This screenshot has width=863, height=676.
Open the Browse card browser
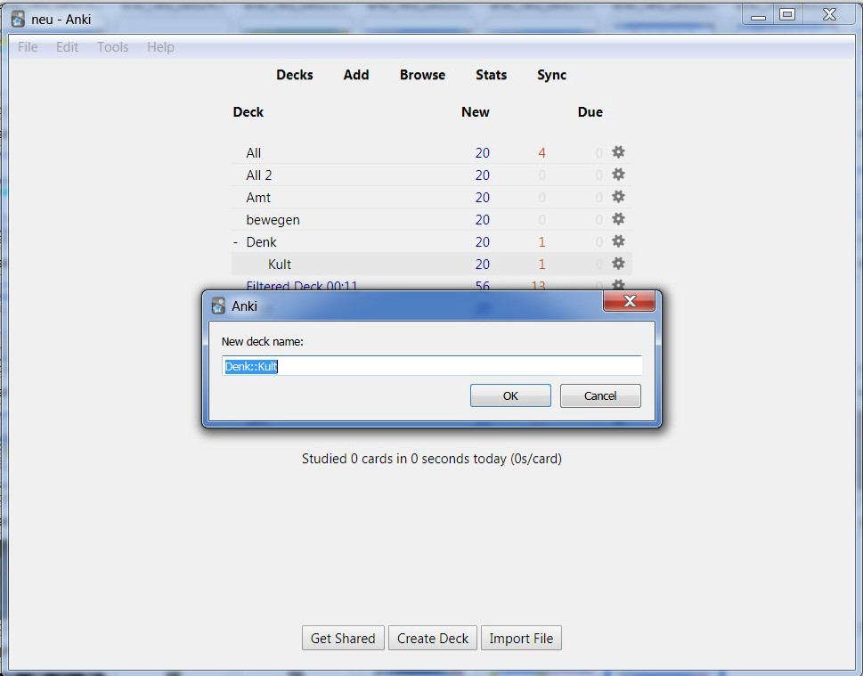click(422, 75)
